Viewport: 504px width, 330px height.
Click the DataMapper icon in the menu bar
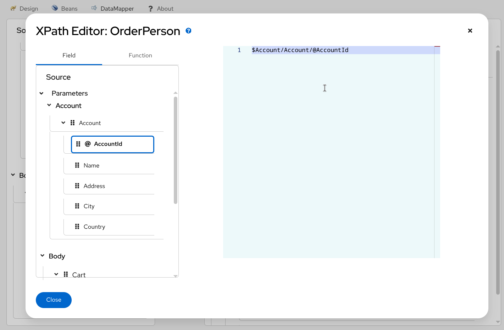click(93, 7)
